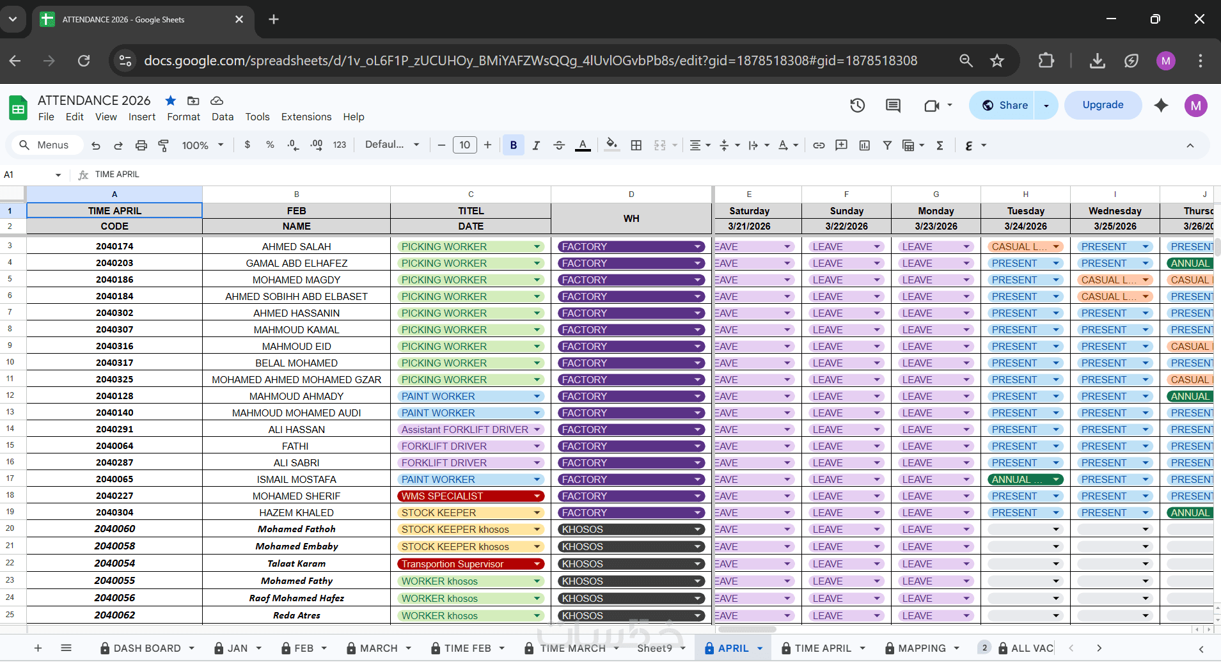Open the Fill color picker
Viewport: 1221px width, 662px height.
pyautogui.click(x=611, y=145)
